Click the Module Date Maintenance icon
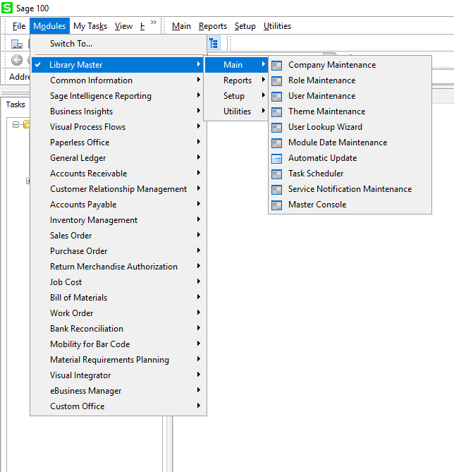This screenshot has width=454, height=472. (x=276, y=143)
